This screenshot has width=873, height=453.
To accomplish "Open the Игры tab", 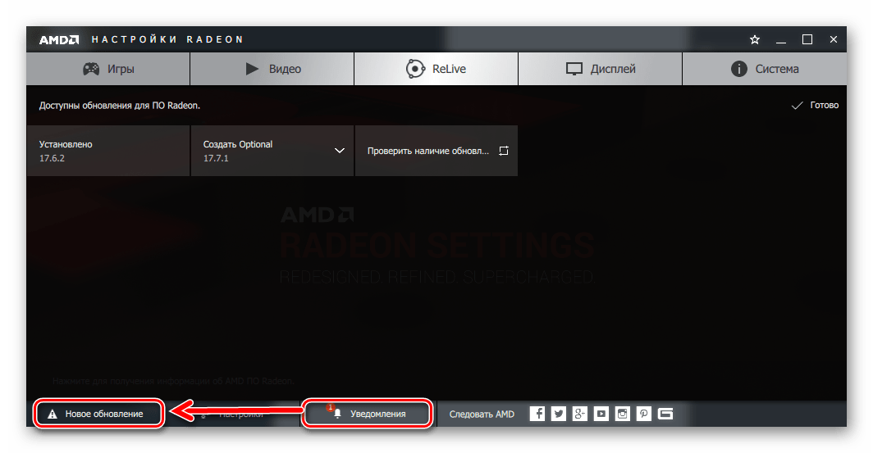I will pos(108,69).
